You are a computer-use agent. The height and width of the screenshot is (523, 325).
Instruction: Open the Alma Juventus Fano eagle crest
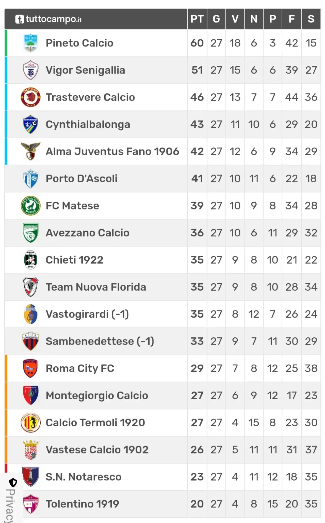point(30,151)
